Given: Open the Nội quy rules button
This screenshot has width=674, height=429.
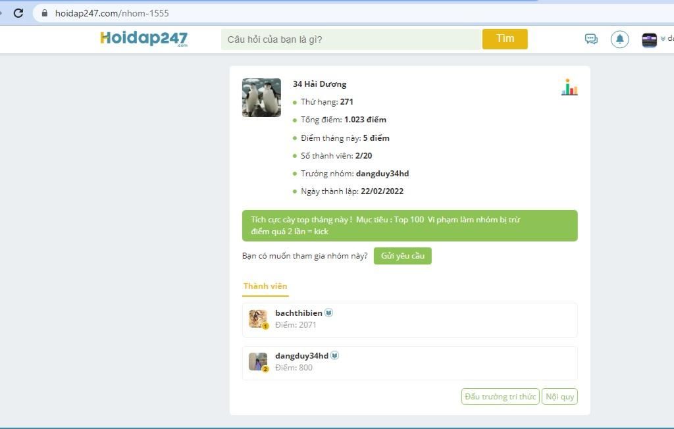Looking at the screenshot, I should coord(559,396).
